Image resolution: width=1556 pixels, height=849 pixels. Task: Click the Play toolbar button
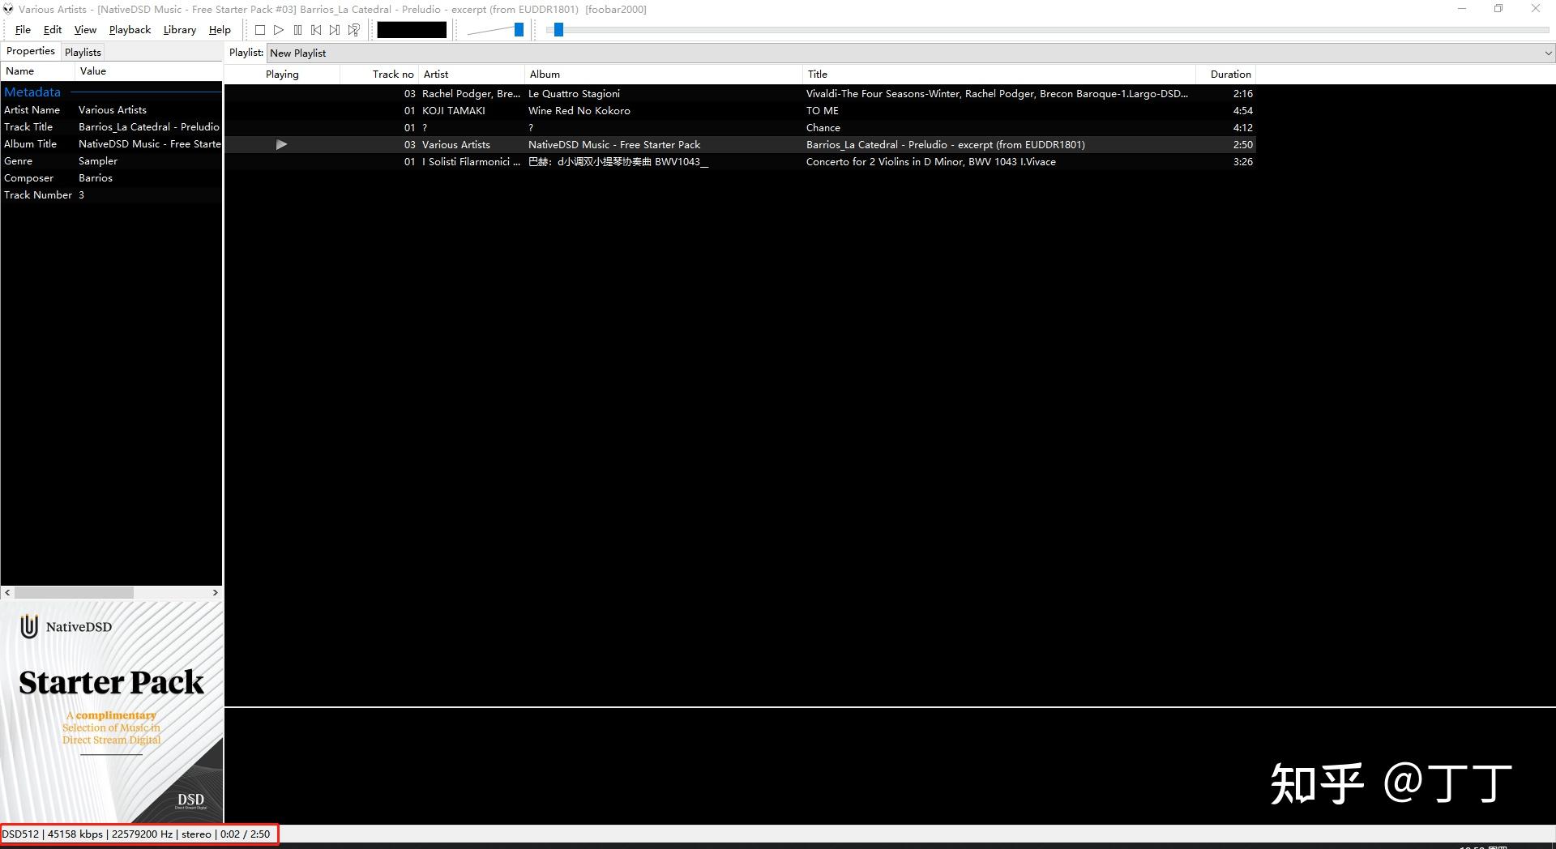[x=279, y=30]
